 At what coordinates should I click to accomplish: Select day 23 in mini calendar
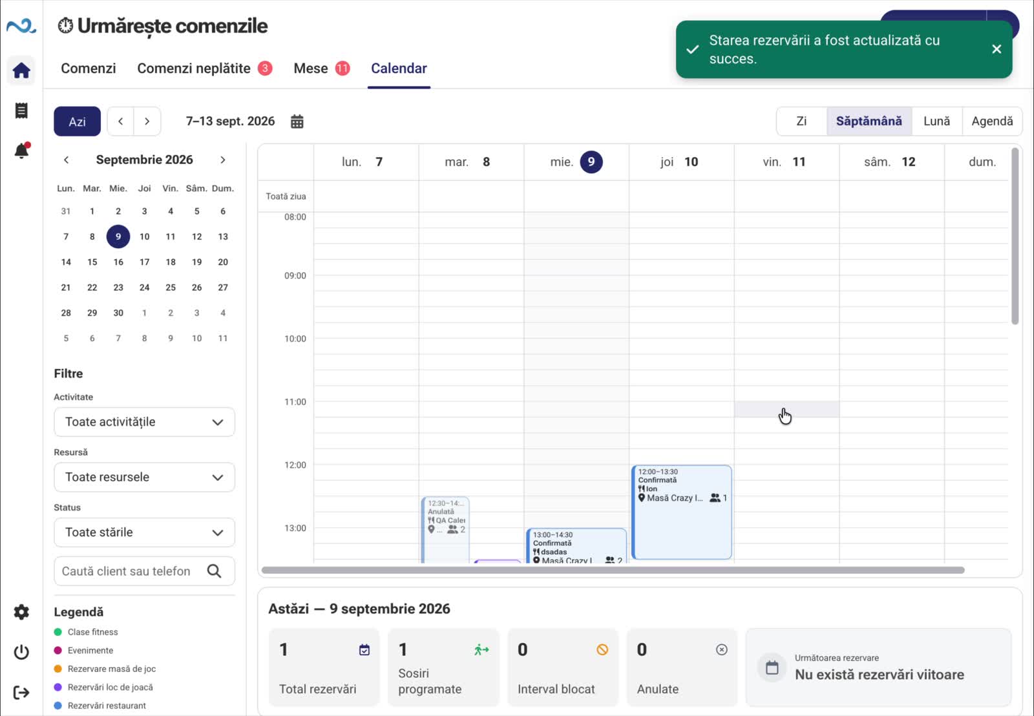pos(118,288)
